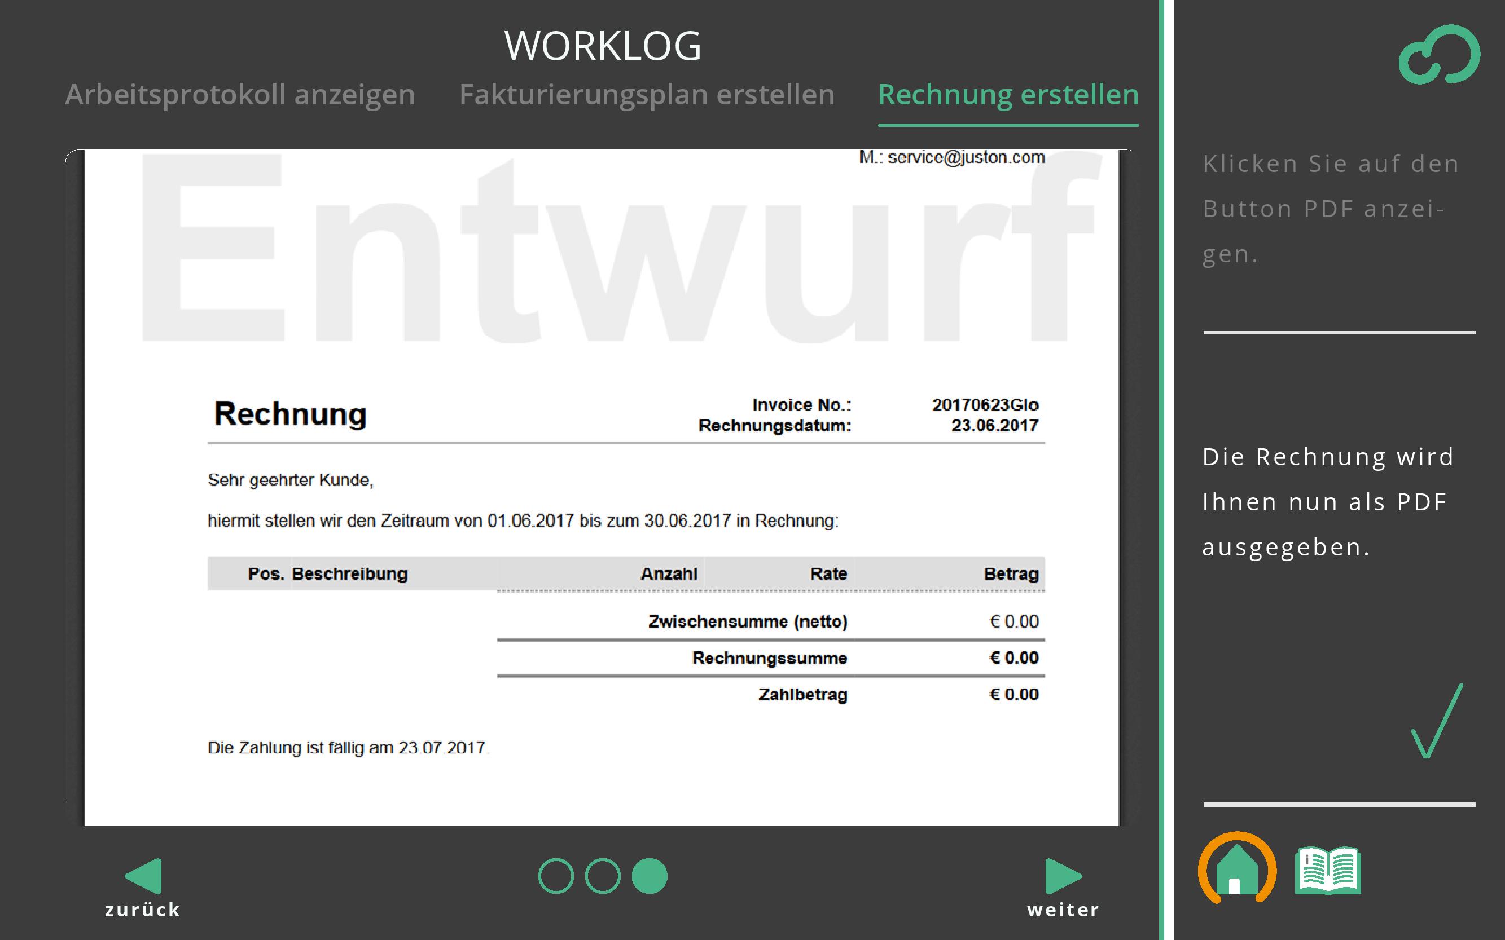Select the first step indicator circle
This screenshot has width=1505, height=940.
coord(556,876)
